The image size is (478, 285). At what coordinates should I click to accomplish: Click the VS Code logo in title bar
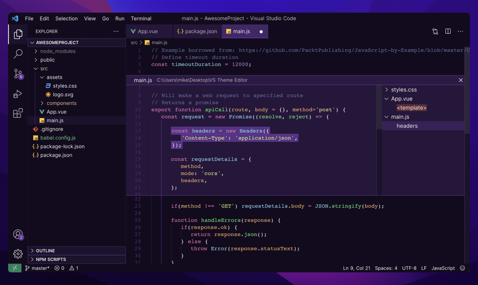15,18
